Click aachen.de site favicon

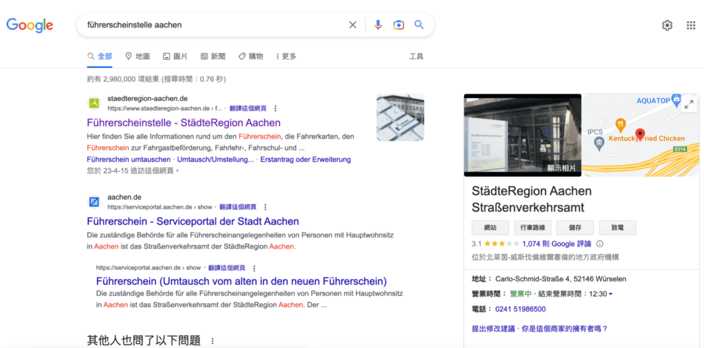click(93, 202)
